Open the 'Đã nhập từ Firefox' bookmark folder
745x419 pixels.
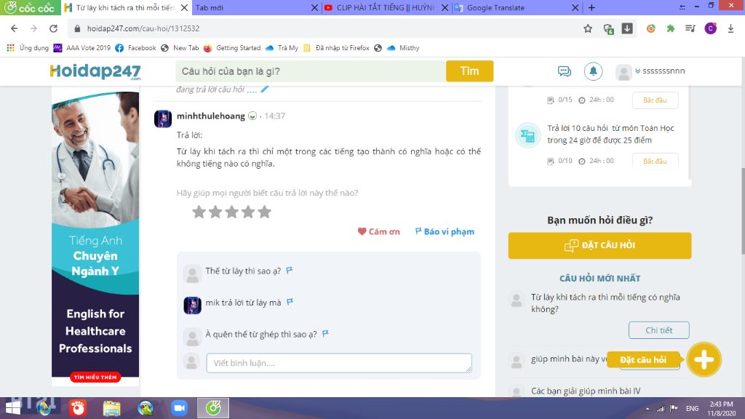[336, 48]
